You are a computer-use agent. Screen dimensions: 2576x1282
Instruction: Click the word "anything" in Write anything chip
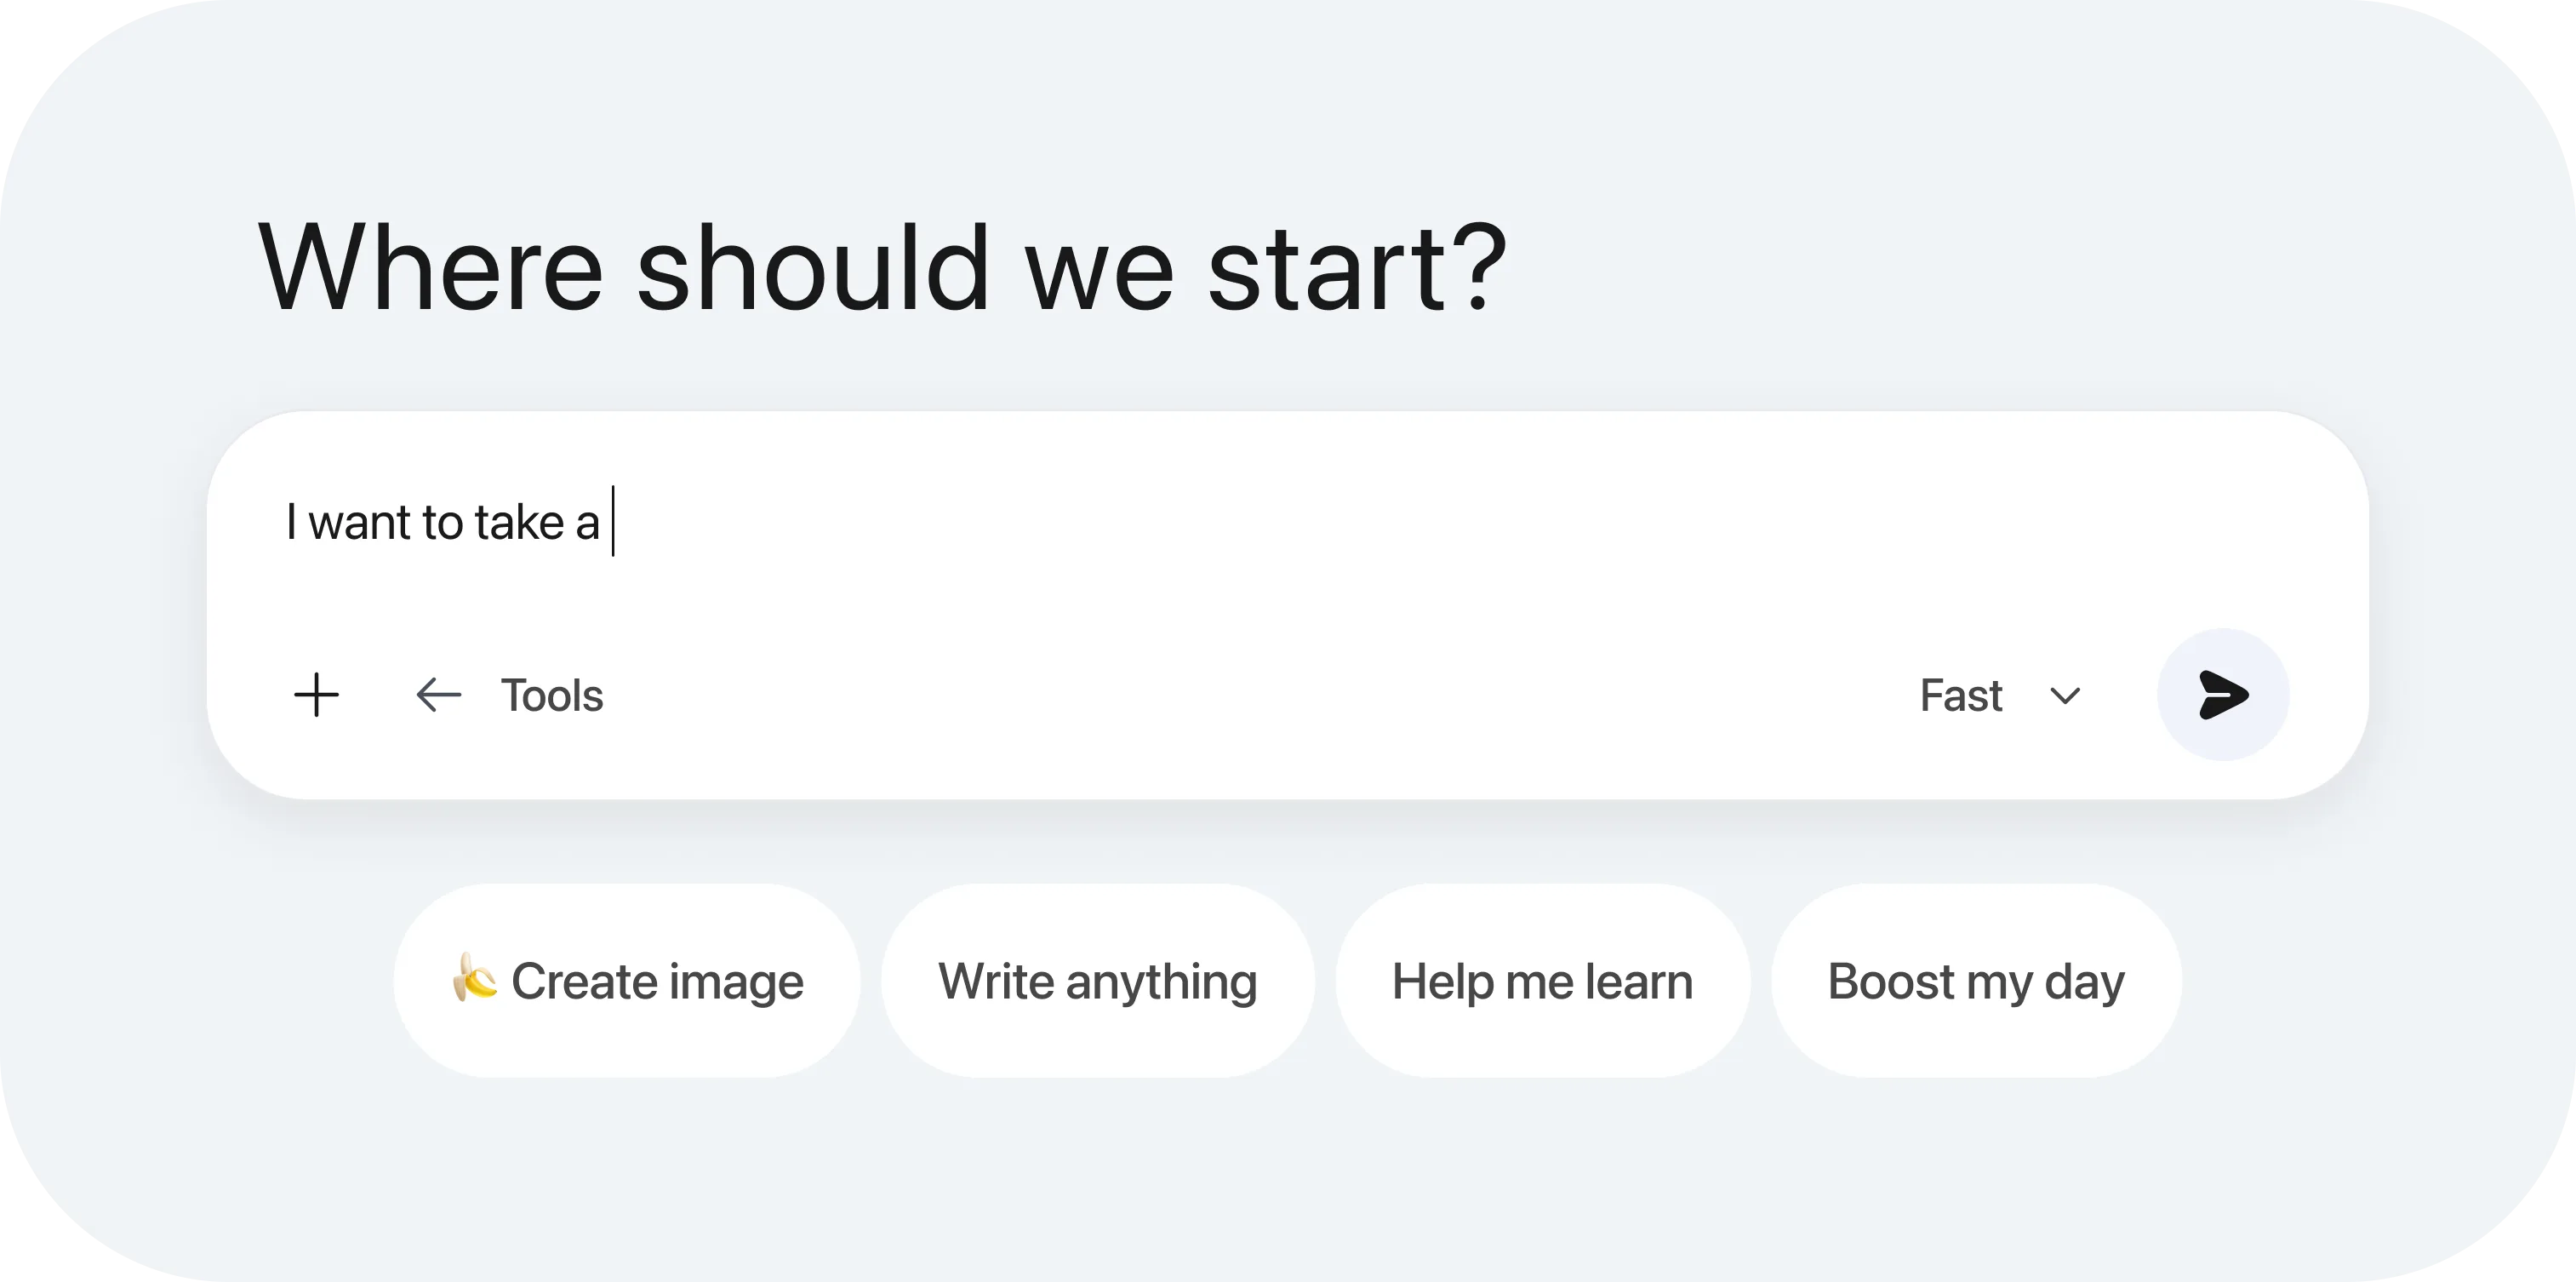point(1161,982)
